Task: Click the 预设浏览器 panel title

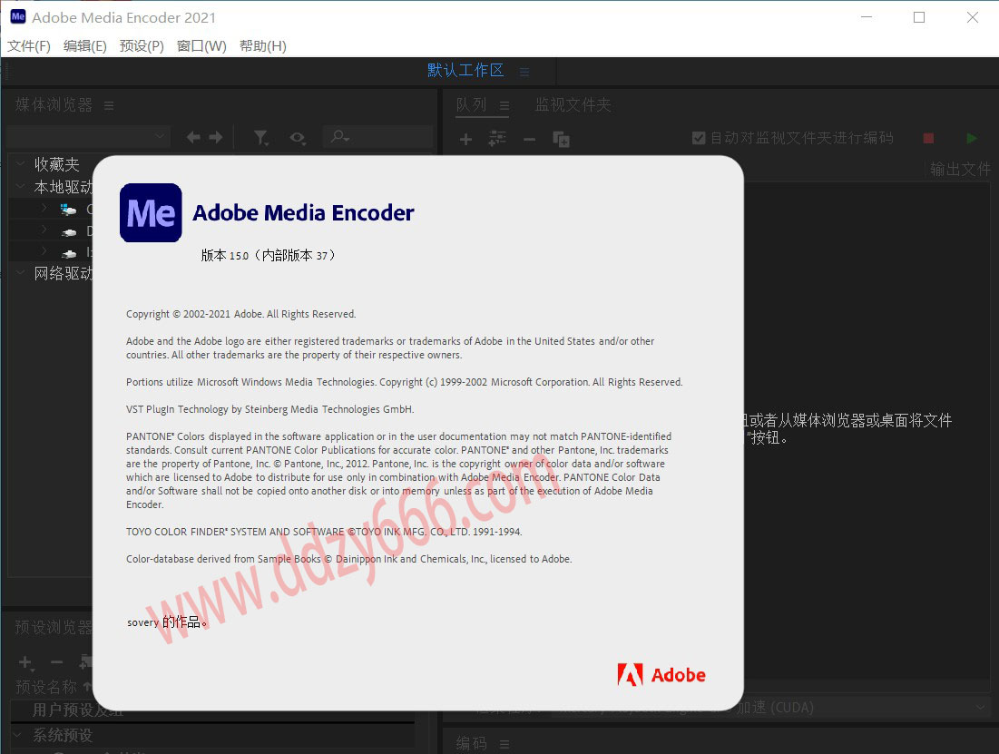Action: tap(54, 628)
